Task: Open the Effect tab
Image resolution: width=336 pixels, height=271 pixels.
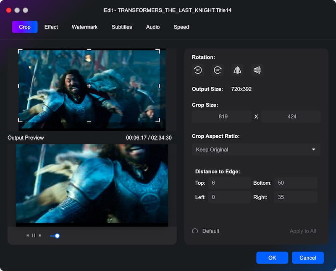Action: [x=51, y=27]
